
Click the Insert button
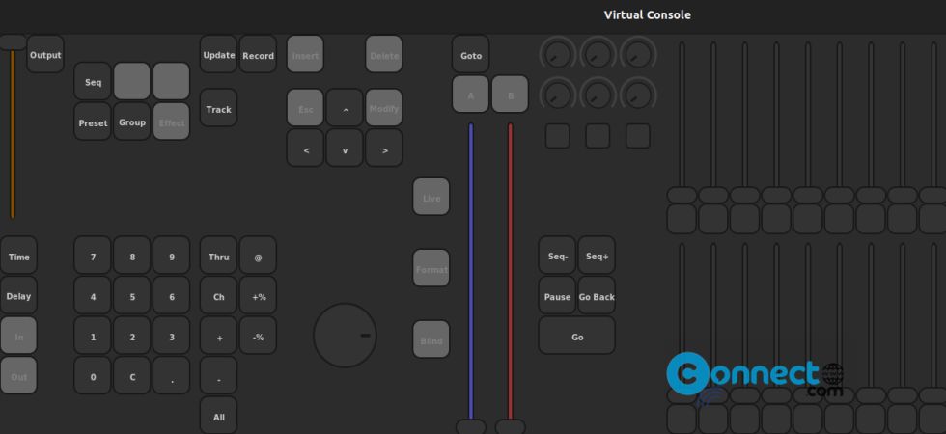(x=305, y=54)
